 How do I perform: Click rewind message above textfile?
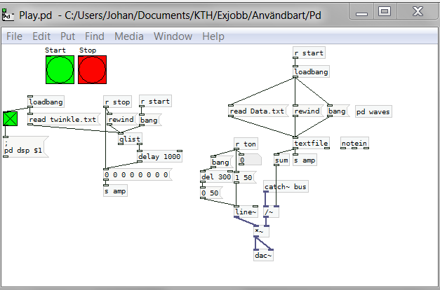(308, 111)
